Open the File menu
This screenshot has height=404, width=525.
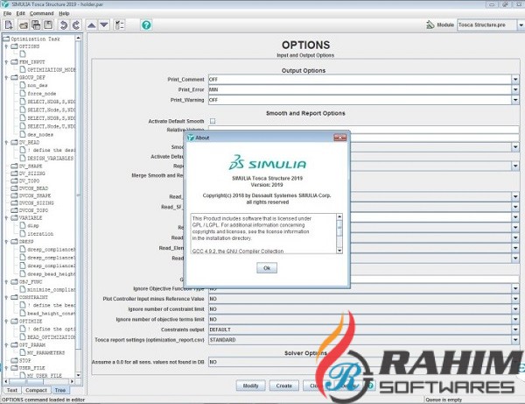pyautogui.click(x=7, y=13)
